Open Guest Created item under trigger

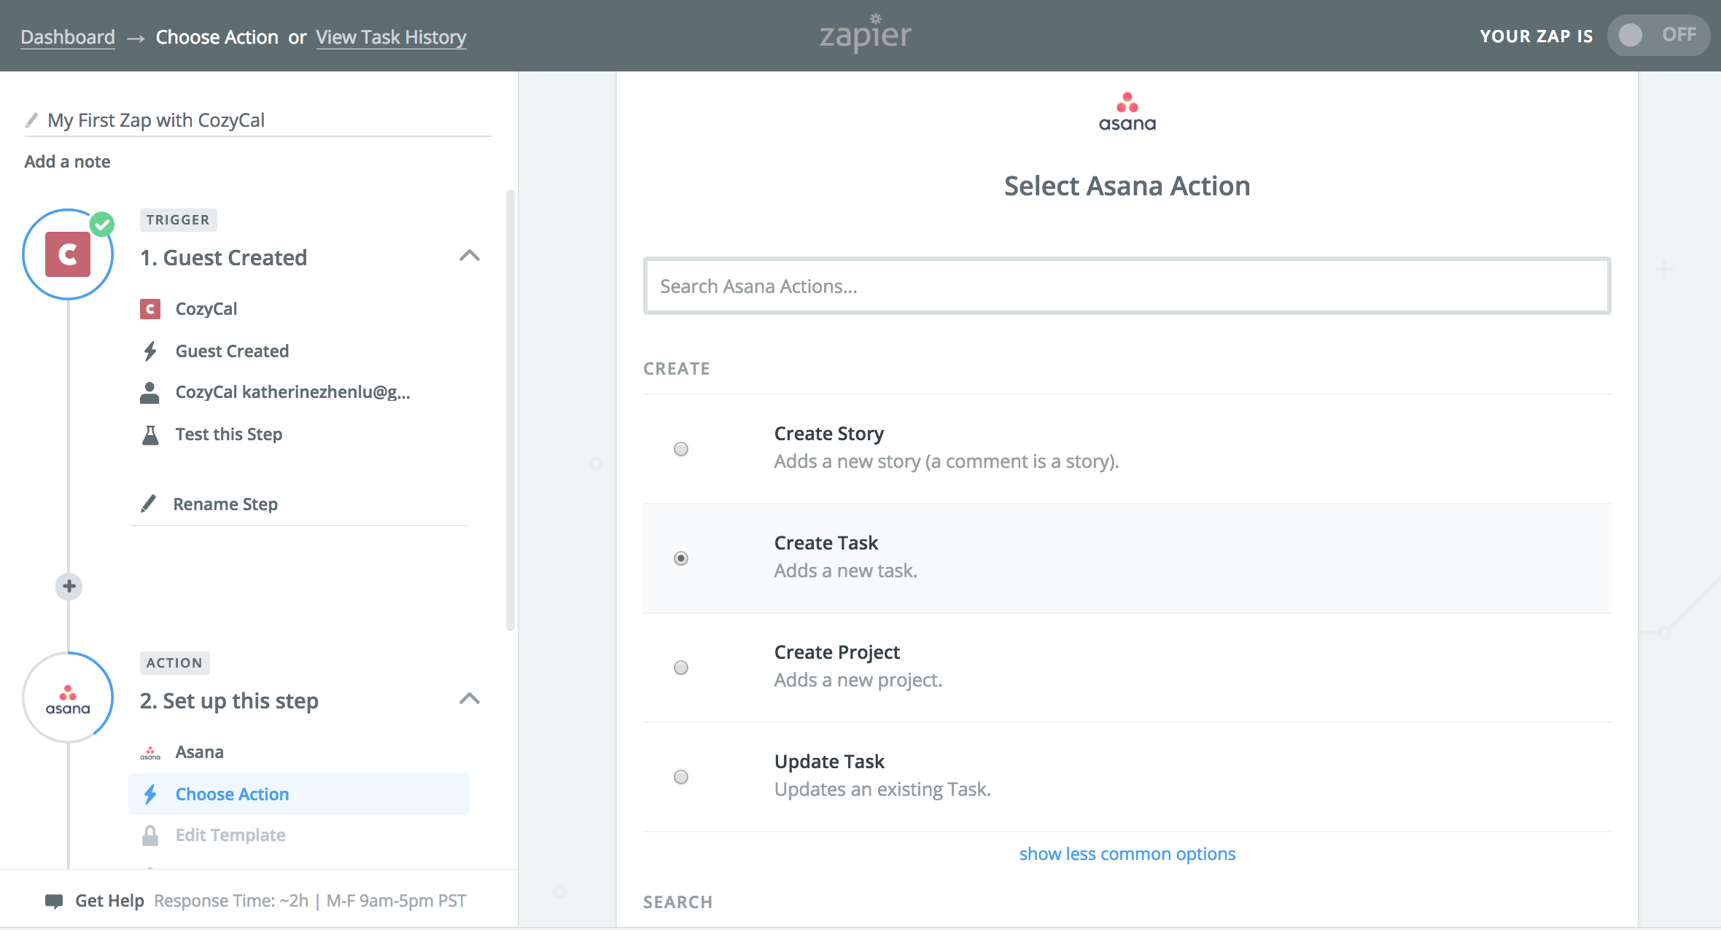coord(232,351)
